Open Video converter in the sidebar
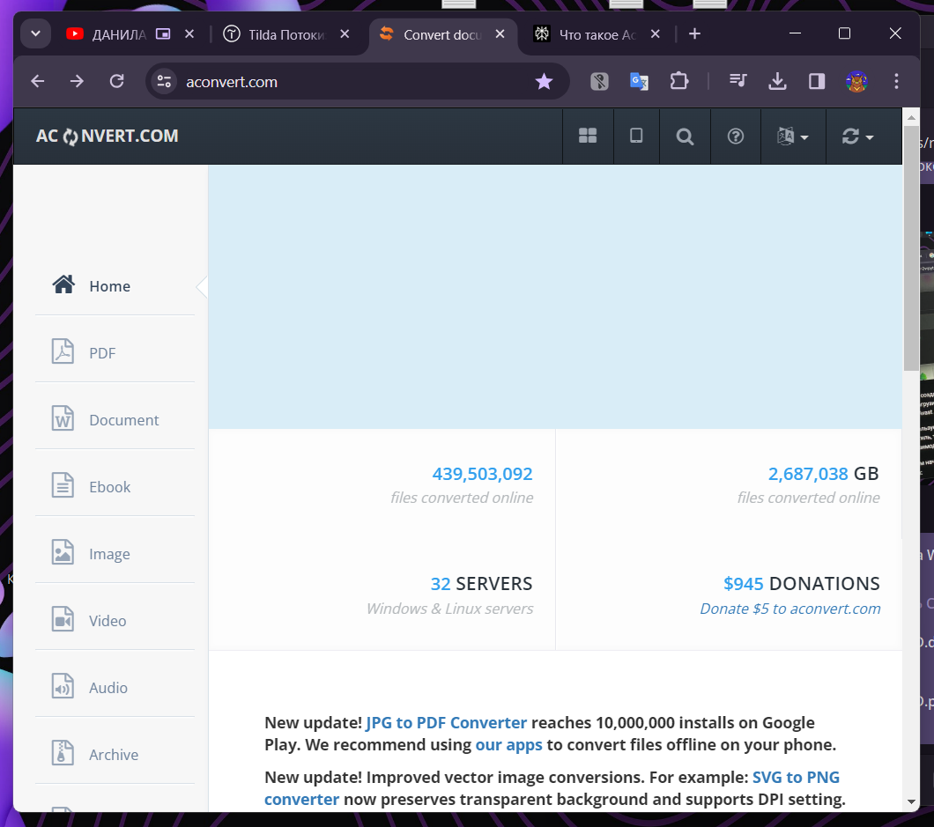This screenshot has width=934, height=827. (x=115, y=620)
